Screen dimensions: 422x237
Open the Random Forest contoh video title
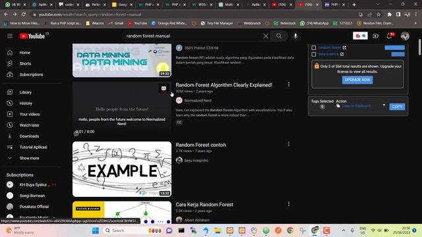coord(200,145)
